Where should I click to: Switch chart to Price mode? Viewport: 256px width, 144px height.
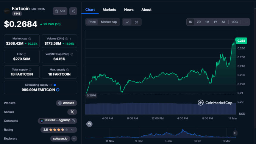pos(92,22)
